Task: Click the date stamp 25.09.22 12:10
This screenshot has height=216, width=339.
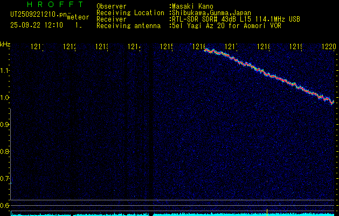Action: [36, 25]
